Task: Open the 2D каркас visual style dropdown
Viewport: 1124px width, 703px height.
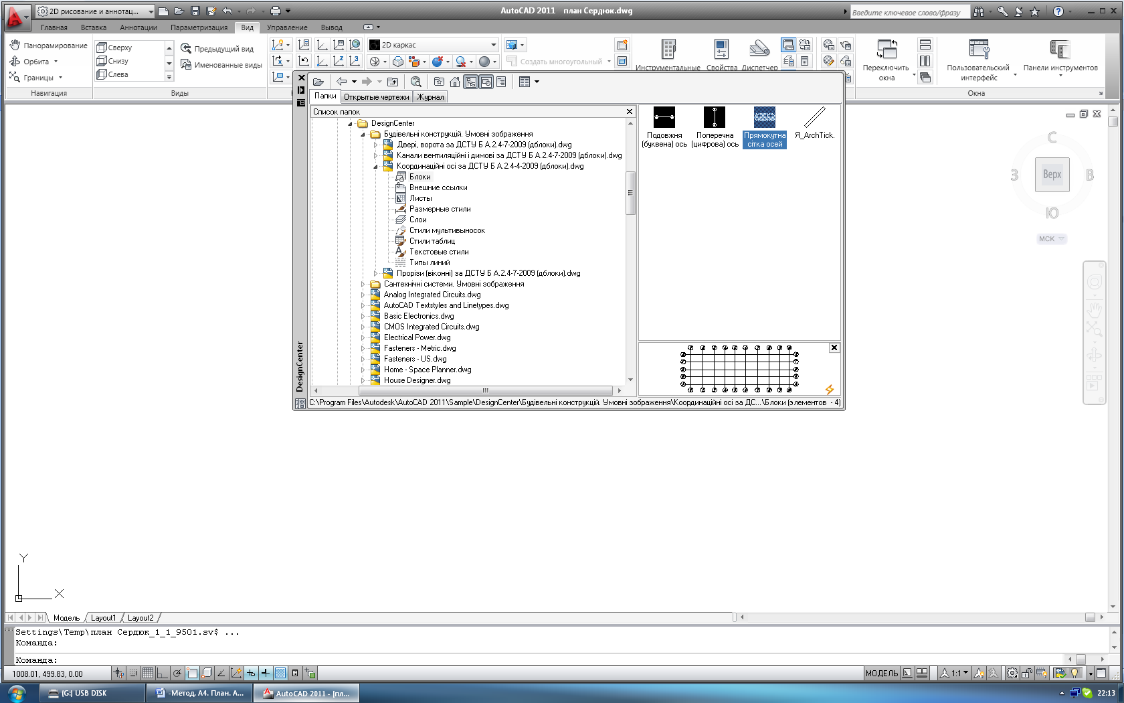Action: tap(494, 45)
